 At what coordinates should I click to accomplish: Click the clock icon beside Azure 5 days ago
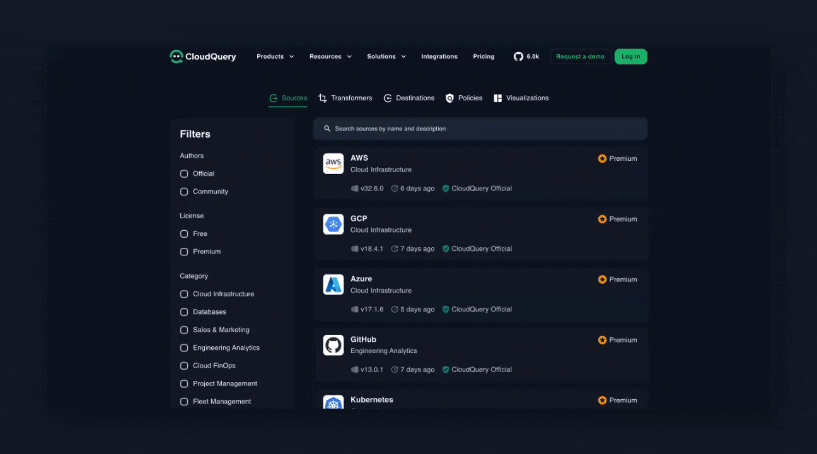(x=395, y=310)
